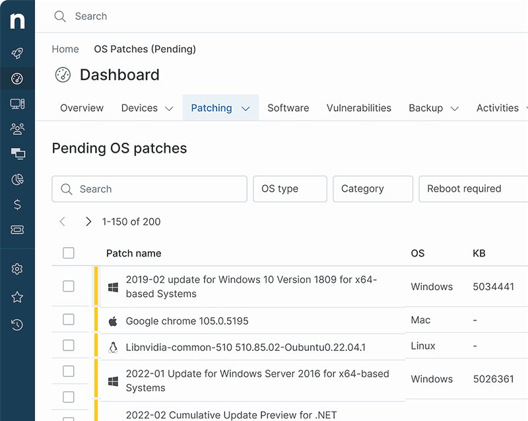This screenshot has width=528, height=421.
Task: Open Home from the breadcrumb
Action: [65, 49]
